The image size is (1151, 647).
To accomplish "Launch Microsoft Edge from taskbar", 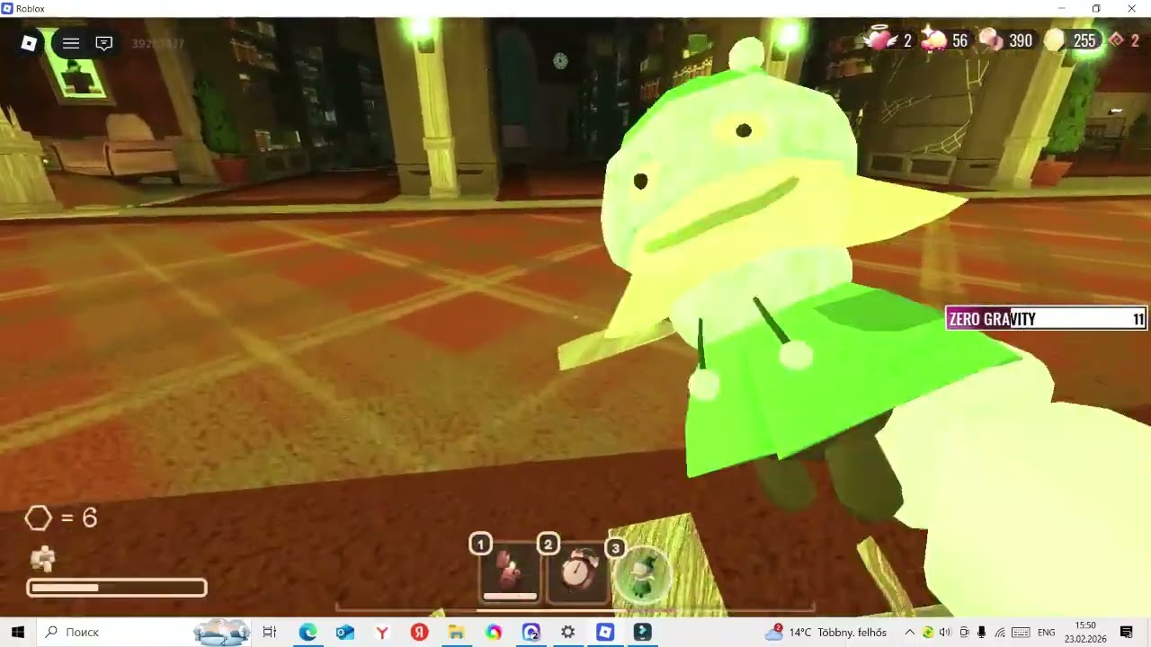I will (308, 632).
